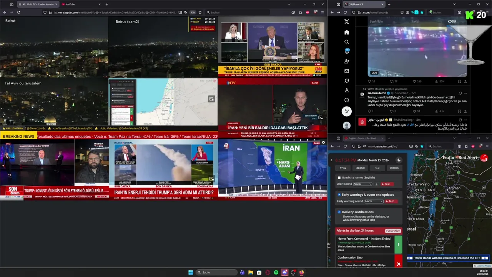Open X follow people icon in sidebar
492x277 pixels.
click(347, 62)
